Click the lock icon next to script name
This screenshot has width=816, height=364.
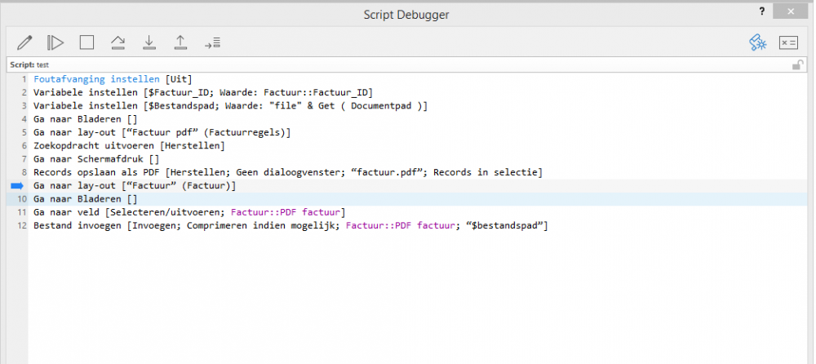point(796,65)
